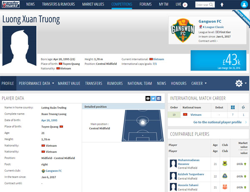Click the goals ball icon column header

pos(243,107)
